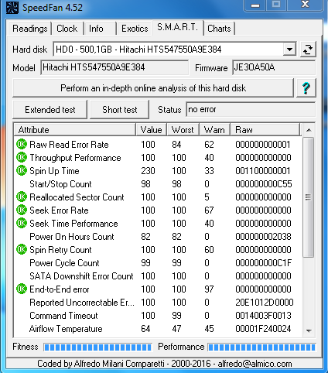Start the Short test

(x=120, y=110)
